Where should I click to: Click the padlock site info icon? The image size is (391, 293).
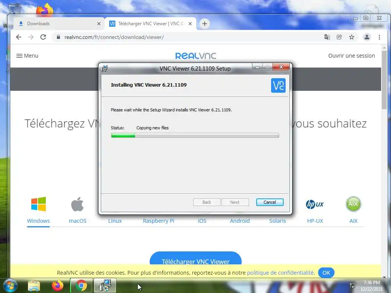tap(58, 37)
